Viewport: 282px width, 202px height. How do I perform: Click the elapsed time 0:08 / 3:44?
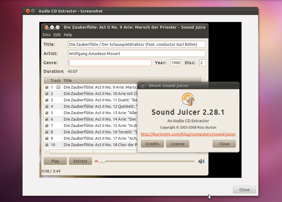[51, 171]
